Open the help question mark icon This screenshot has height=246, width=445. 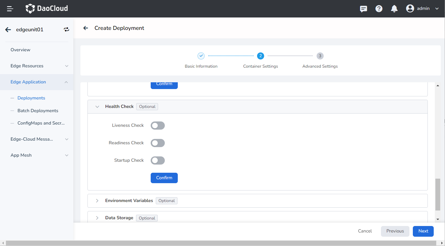(x=379, y=9)
